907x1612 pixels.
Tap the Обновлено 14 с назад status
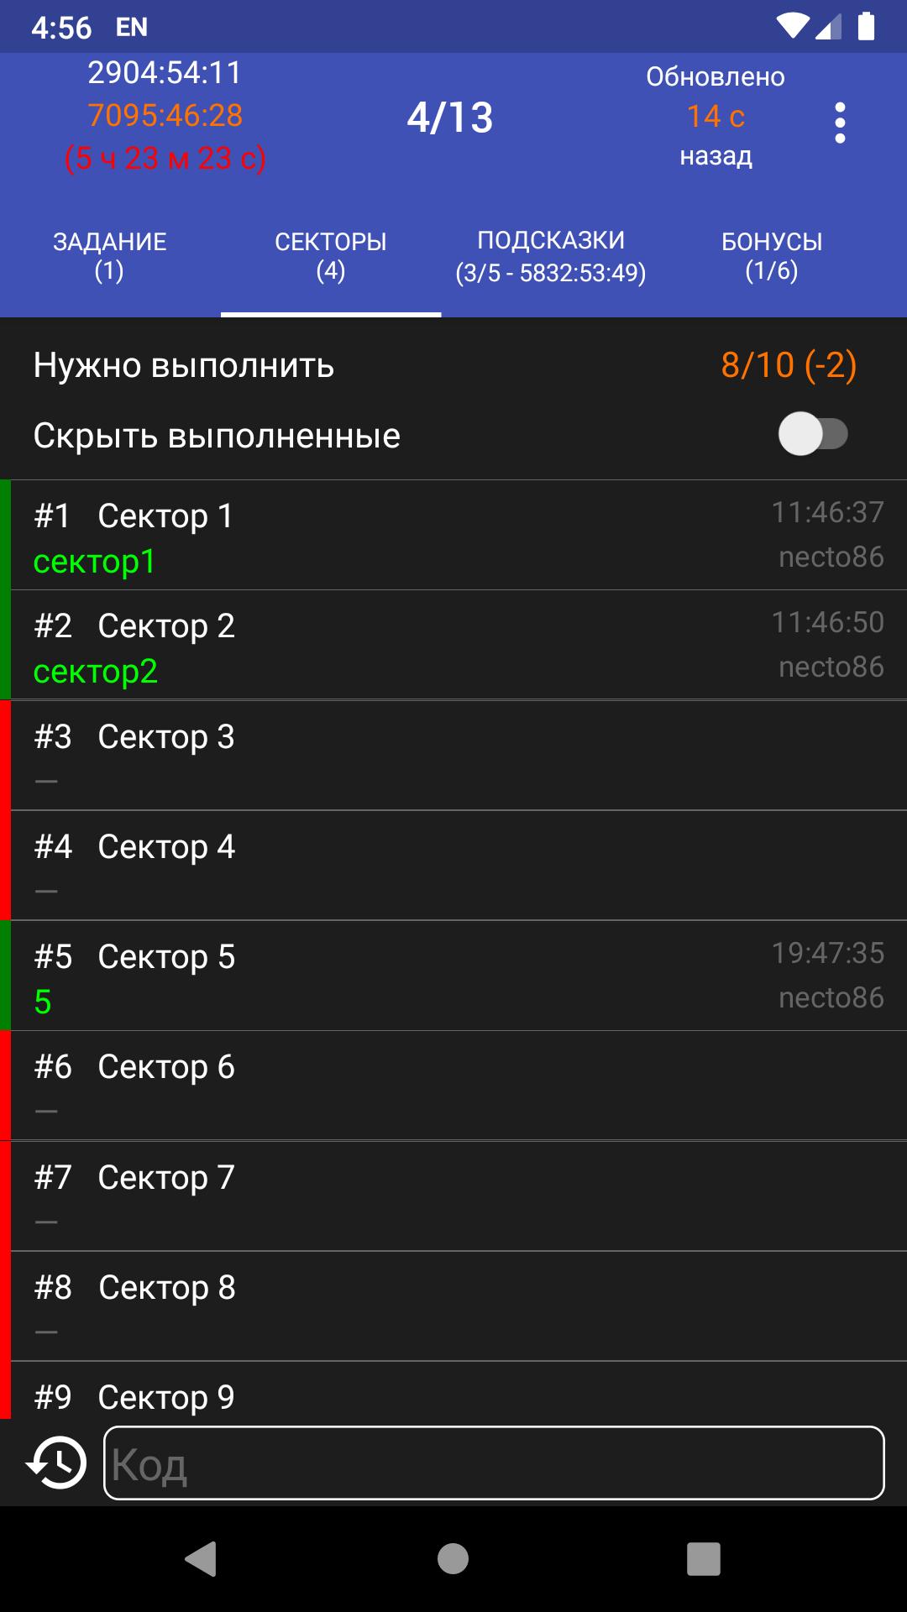click(716, 116)
